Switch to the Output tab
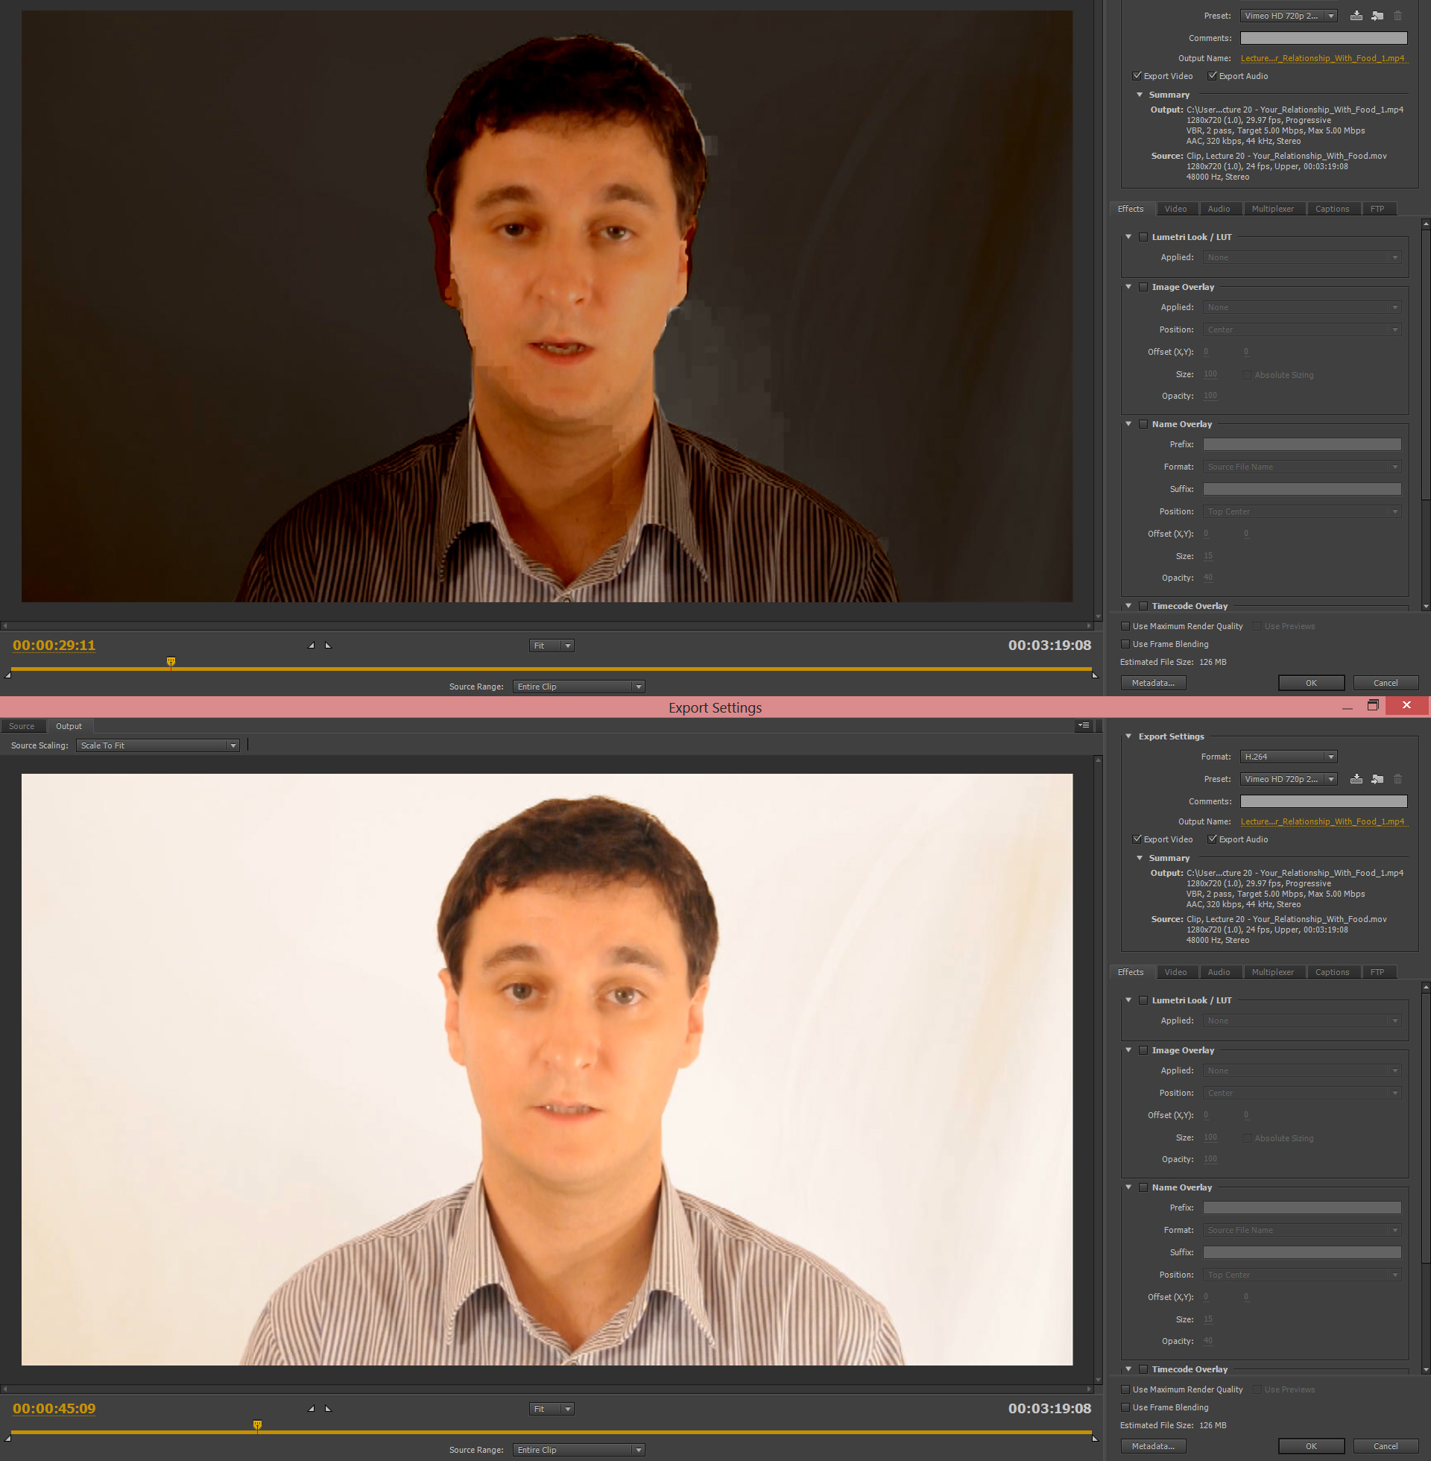1431x1461 pixels. [69, 726]
